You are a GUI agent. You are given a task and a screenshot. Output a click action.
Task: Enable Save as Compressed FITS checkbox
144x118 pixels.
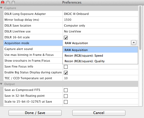(x=66, y=90)
